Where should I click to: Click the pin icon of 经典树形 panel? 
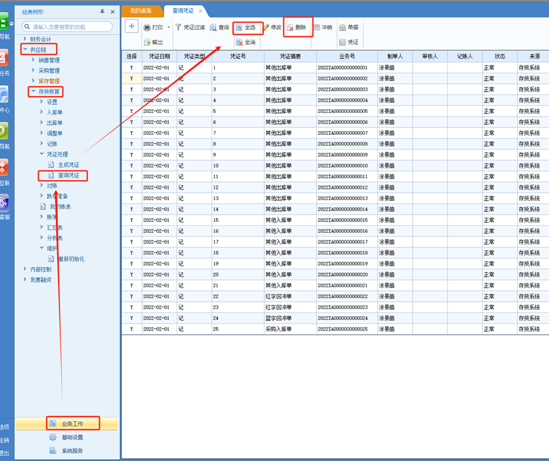pyautogui.click(x=102, y=11)
